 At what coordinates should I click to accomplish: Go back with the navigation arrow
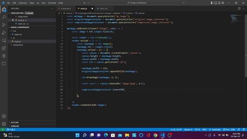(85, 3)
